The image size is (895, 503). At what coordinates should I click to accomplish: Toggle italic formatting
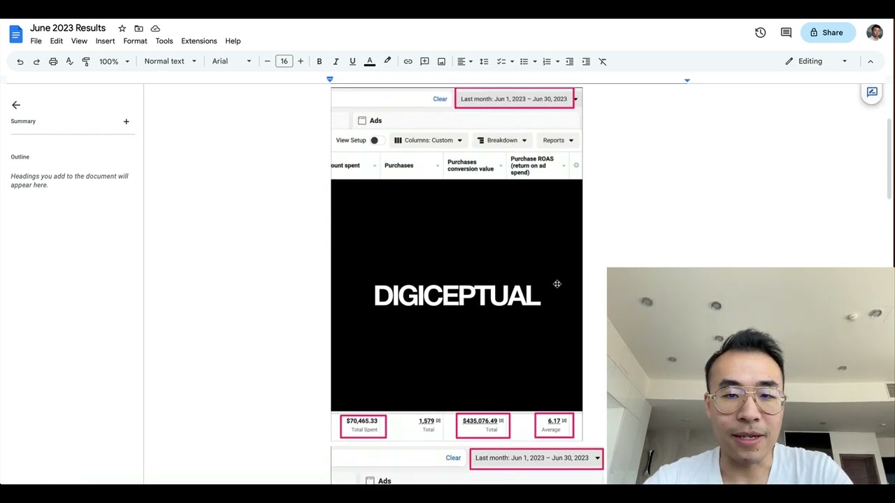[336, 61]
